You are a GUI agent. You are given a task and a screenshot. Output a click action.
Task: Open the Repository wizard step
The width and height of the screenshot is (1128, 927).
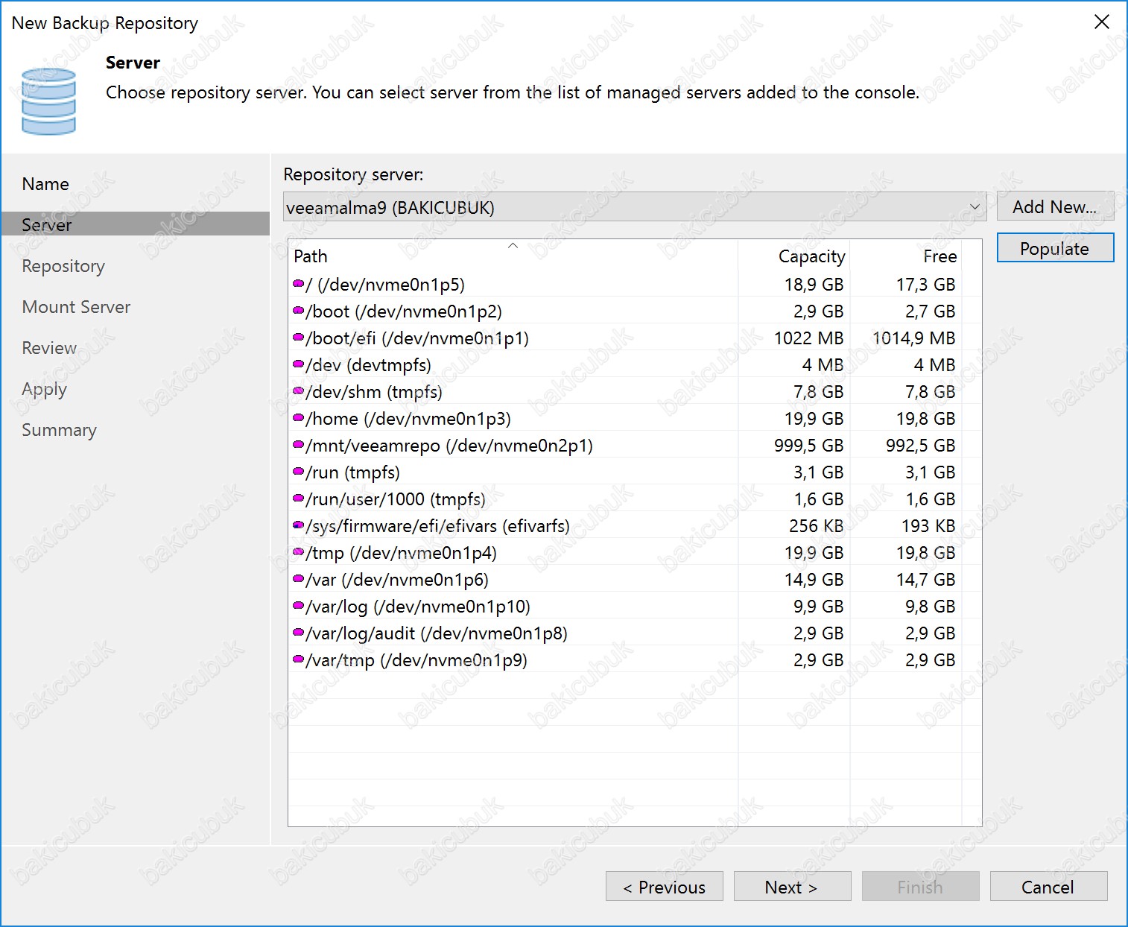coord(63,266)
